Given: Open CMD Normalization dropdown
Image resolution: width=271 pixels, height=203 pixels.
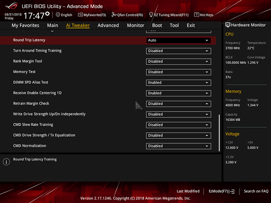Looking at the screenshot, I should tap(178, 146).
